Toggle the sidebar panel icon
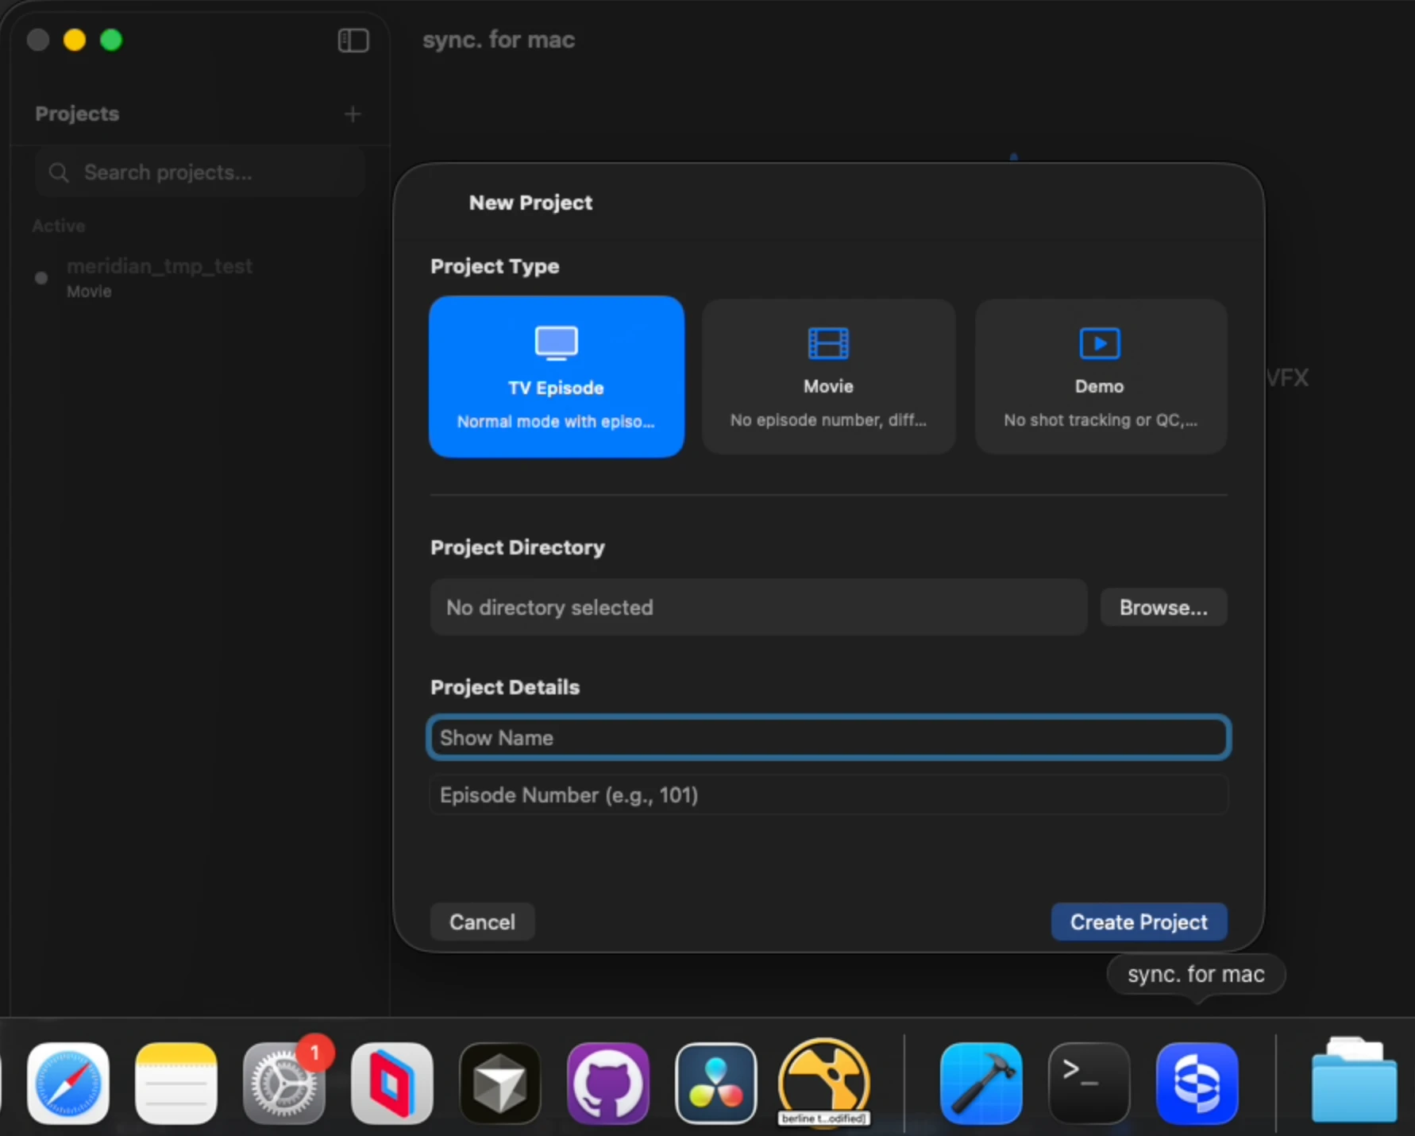 coord(353,41)
